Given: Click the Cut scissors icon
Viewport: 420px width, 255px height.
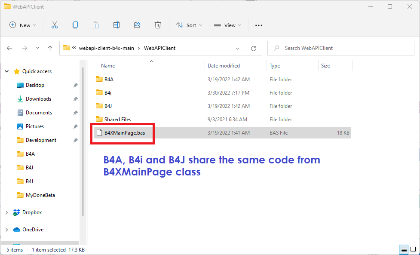Looking at the screenshot, I should (x=55, y=25).
